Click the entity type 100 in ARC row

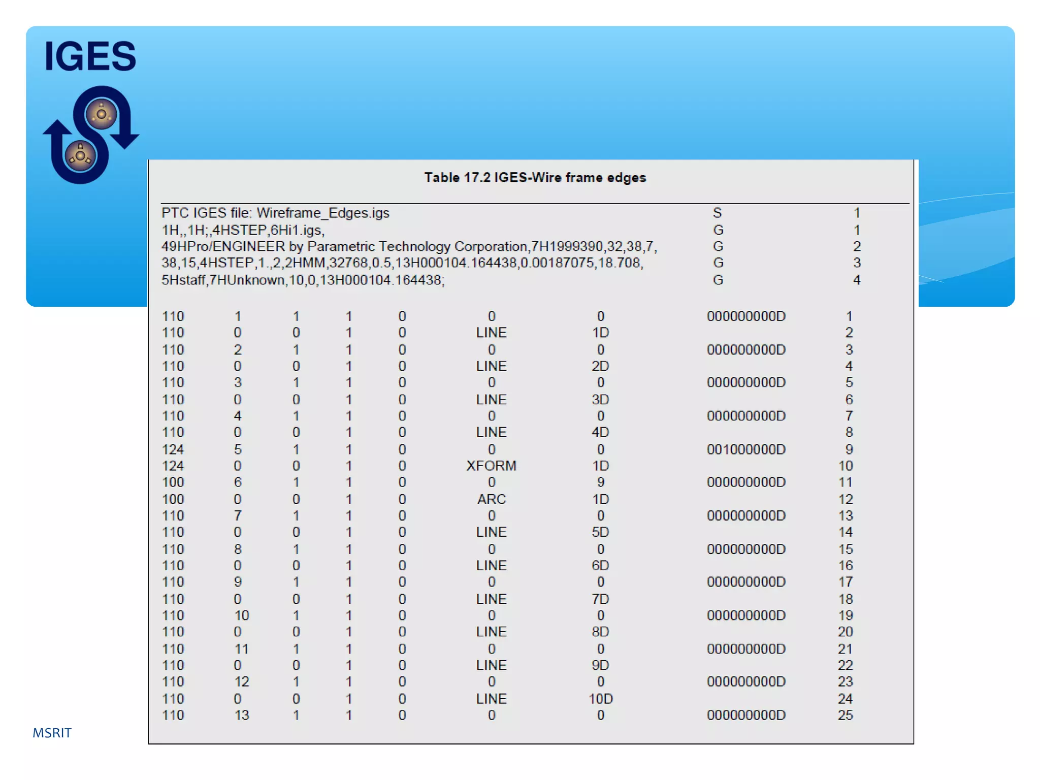tap(173, 499)
